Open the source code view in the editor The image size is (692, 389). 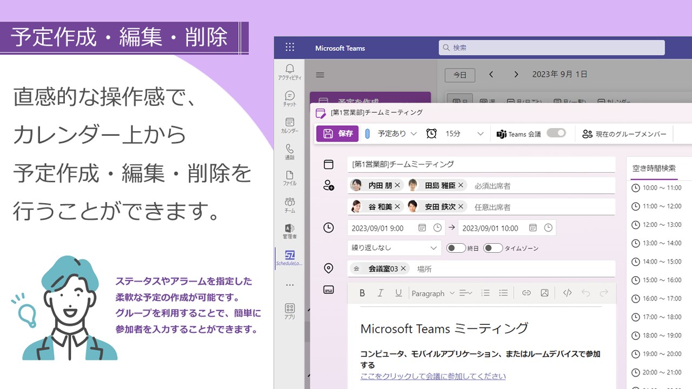567,293
